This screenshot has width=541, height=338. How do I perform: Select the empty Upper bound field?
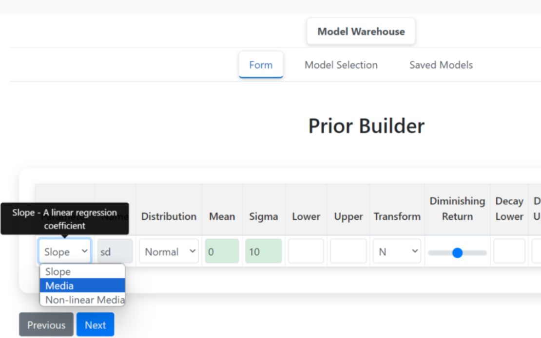348,251
